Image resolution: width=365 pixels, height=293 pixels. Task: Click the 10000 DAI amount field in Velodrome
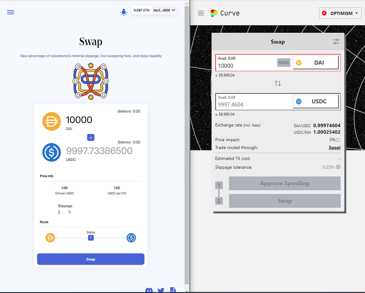click(79, 120)
